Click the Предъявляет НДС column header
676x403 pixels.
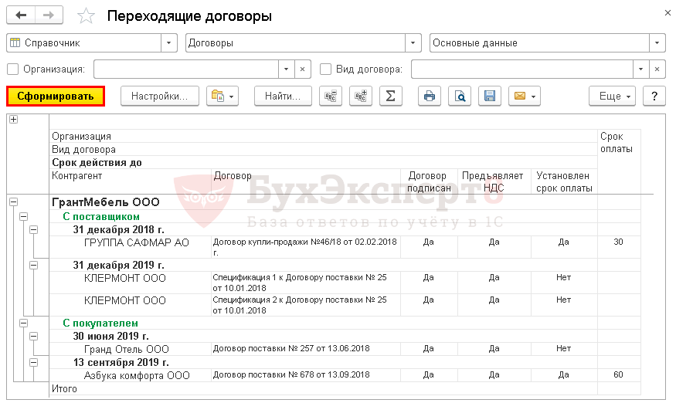pos(493,182)
